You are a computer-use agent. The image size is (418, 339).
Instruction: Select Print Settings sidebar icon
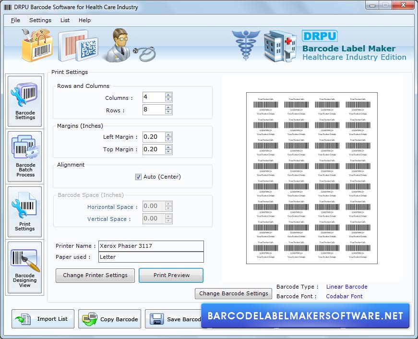tap(25, 212)
